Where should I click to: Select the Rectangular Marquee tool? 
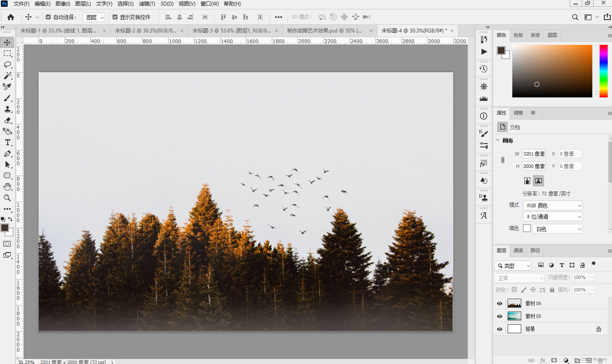7,54
